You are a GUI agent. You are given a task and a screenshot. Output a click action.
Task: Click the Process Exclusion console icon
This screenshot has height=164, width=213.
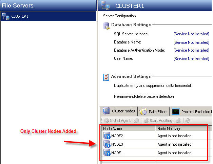click(175, 111)
